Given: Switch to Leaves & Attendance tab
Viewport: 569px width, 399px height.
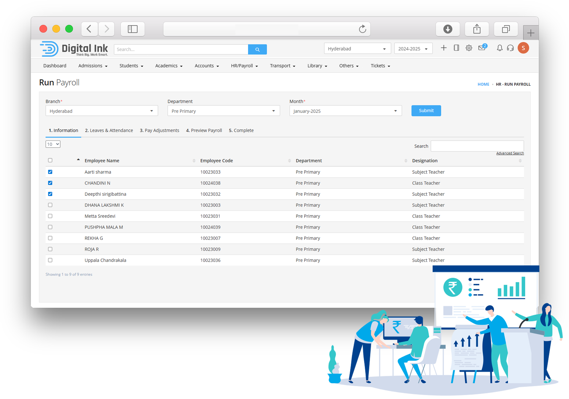Looking at the screenshot, I should click(109, 130).
